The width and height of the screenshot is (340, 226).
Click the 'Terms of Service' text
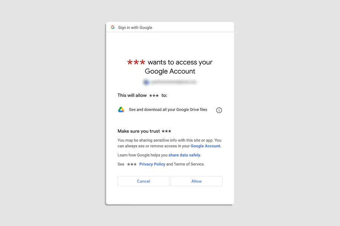[x=189, y=164]
